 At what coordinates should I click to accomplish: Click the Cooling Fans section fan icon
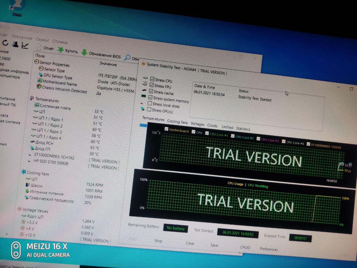[x=24, y=172]
